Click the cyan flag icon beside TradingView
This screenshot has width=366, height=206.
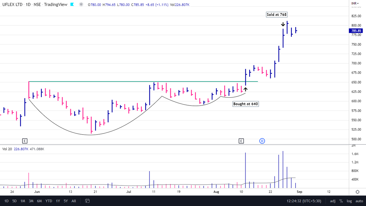pyautogui.click(x=72, y=5)
